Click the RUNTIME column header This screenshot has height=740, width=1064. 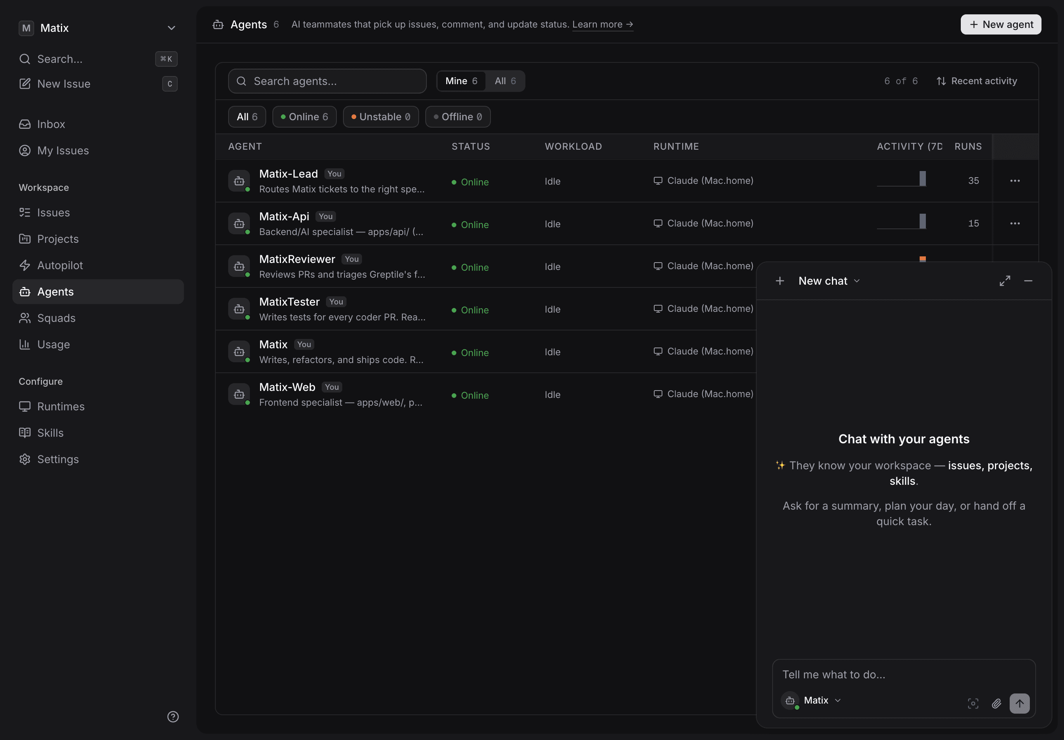pos(676,146)
